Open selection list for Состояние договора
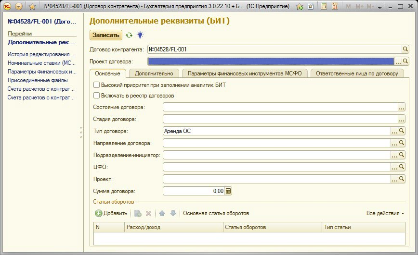 coord(401,107)
